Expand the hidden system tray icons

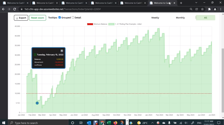coord(152,123)
